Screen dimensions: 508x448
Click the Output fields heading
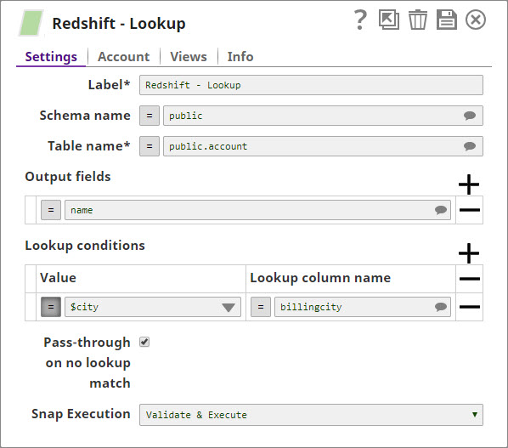coord(68,177)
